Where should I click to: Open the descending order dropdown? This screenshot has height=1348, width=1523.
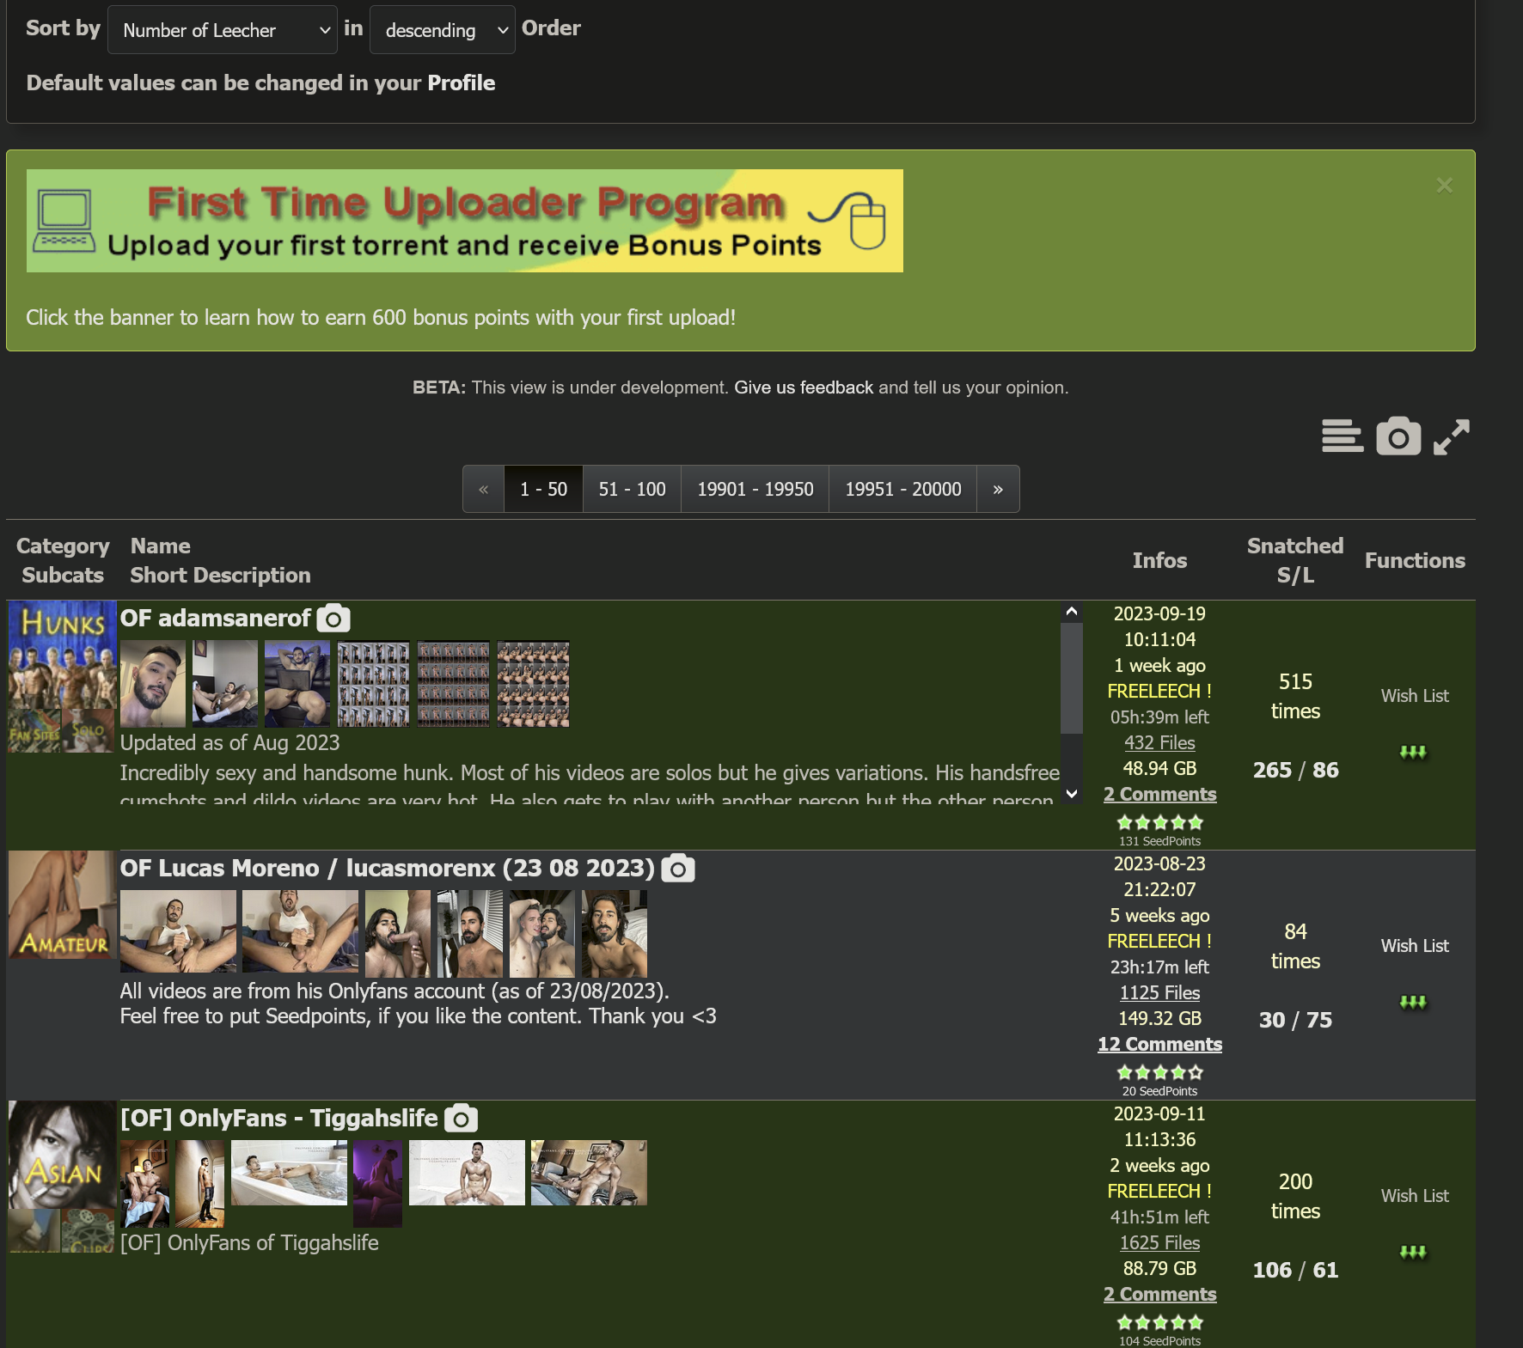[442, 29]
